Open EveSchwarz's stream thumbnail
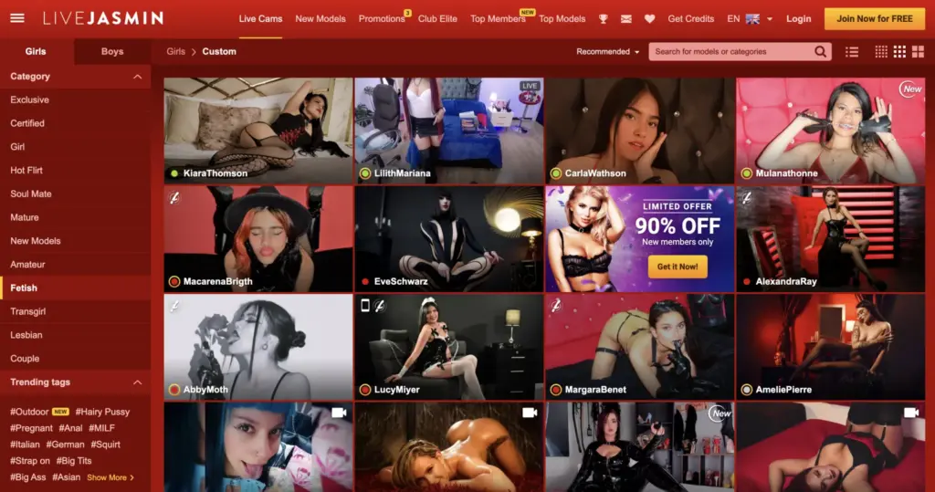The image size is (935, 492). click(449, 239)
